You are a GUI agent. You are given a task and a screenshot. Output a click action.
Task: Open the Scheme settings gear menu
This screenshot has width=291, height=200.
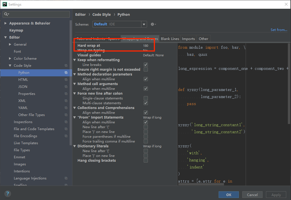153,24
